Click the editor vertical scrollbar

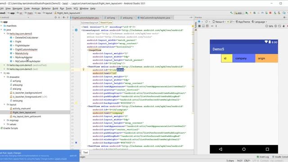[x=193, y=70]
